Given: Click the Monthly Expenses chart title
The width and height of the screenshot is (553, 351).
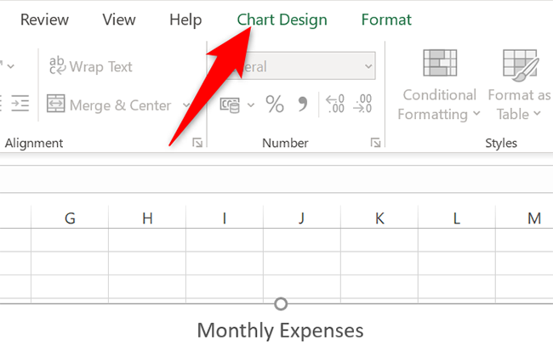Looking at the screenshot, I should (280, 331).
